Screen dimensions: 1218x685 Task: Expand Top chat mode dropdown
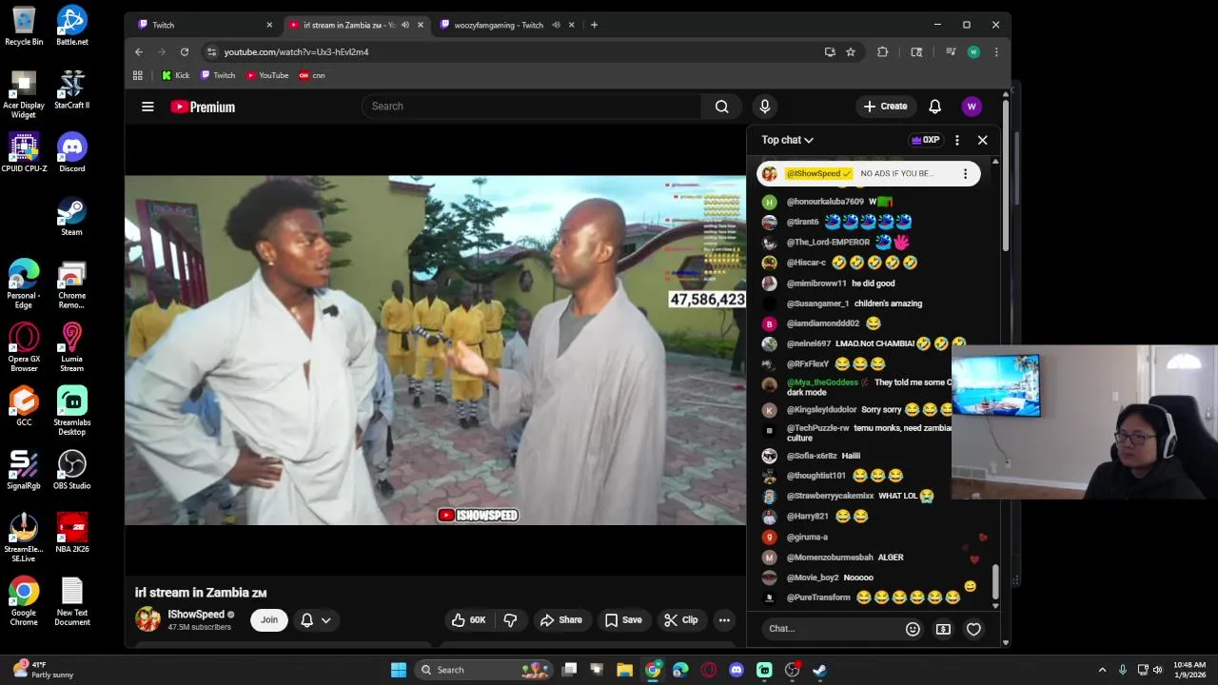(788, 140)
